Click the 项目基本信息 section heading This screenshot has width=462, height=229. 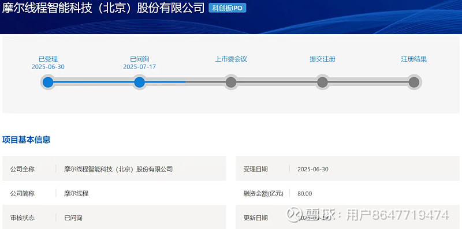pos(26,140)
